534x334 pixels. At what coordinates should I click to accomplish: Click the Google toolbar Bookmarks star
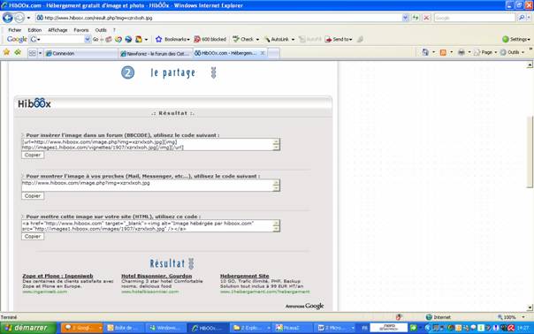pyautogui.click(x=159, y=39)
